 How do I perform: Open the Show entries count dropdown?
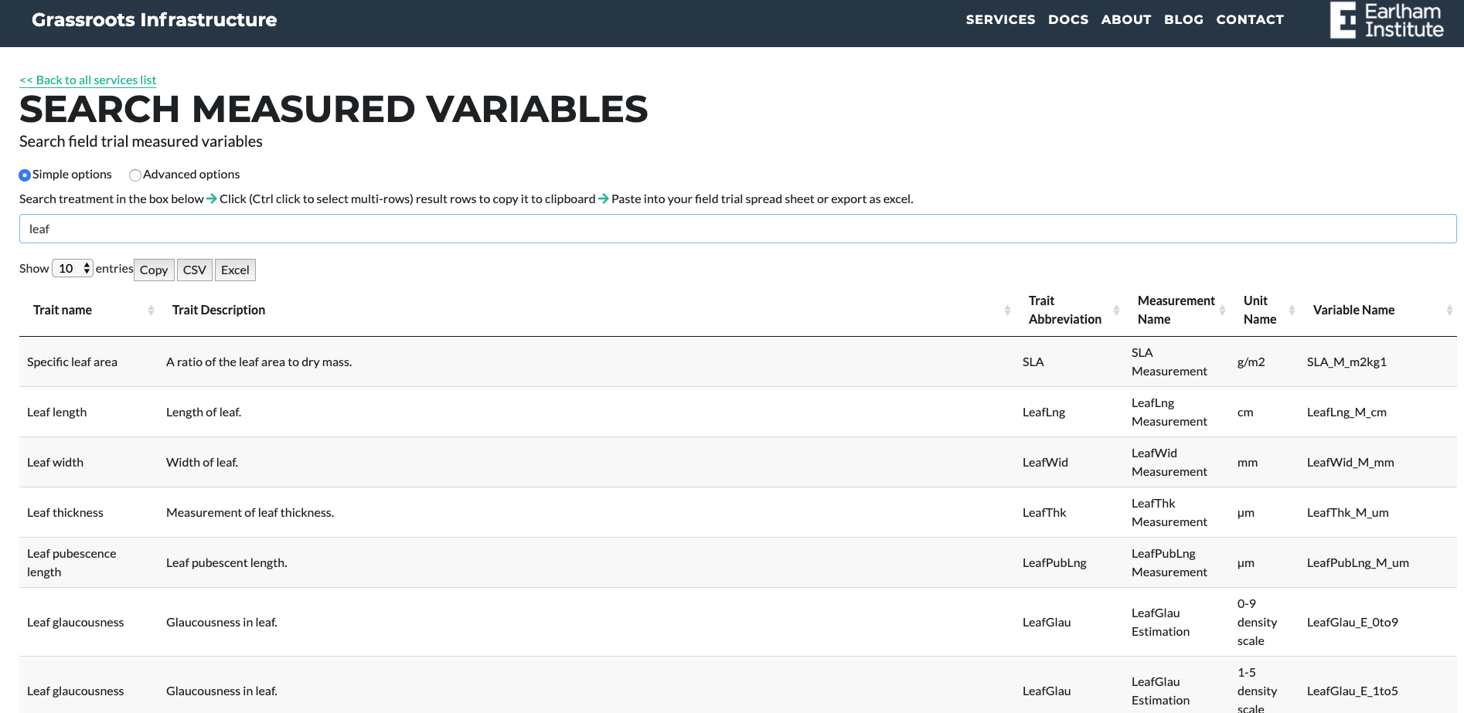point(73,268)
